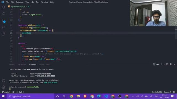Open errors and warnings count in status bar

point(20,92)
